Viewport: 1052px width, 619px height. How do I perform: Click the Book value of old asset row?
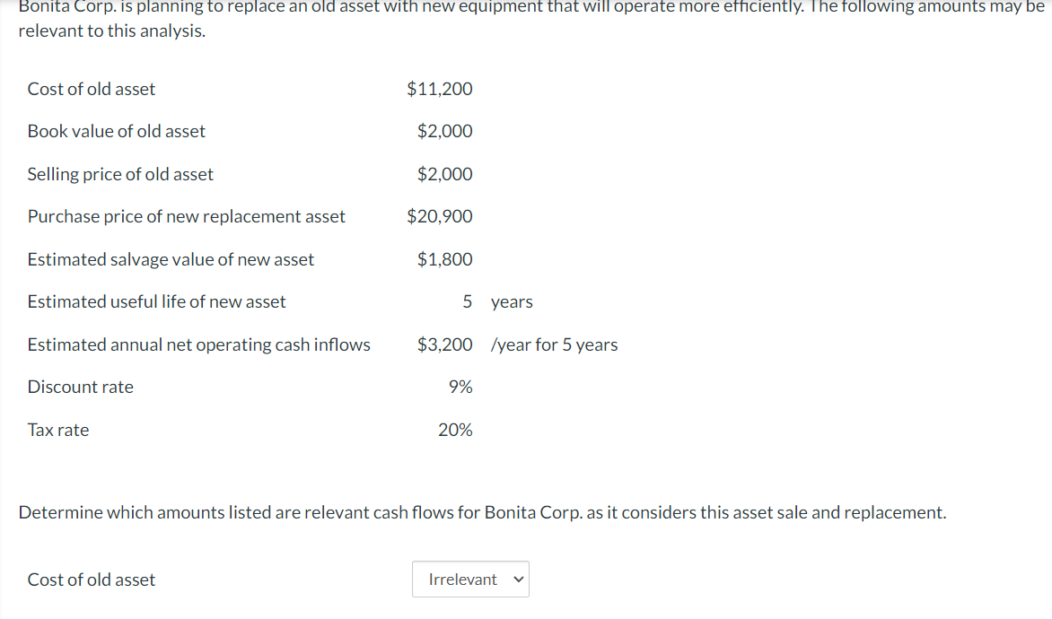pyautogui.click(x=116, y=131)
